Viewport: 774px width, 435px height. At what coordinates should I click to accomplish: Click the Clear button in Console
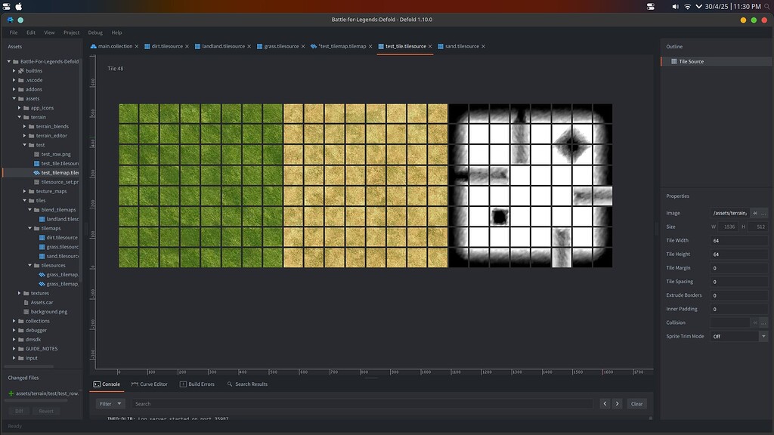coord(636,403)
